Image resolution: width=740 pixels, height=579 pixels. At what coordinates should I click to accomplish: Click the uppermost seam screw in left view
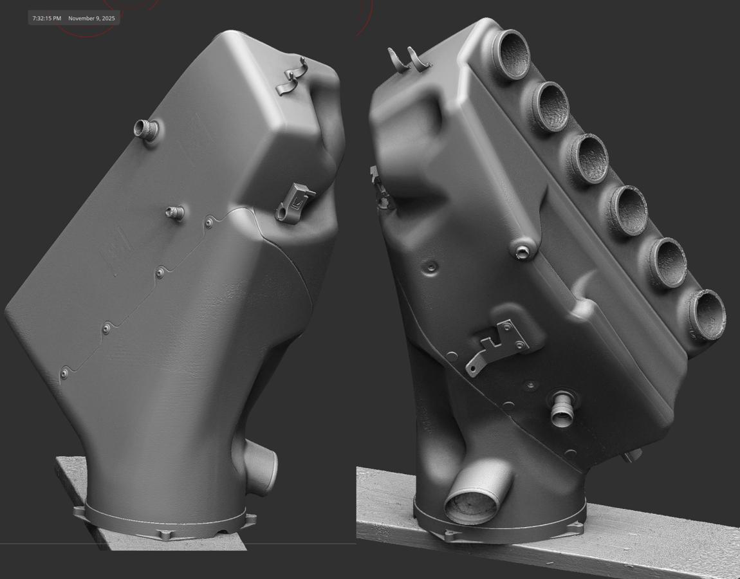[x=209, y=223]
